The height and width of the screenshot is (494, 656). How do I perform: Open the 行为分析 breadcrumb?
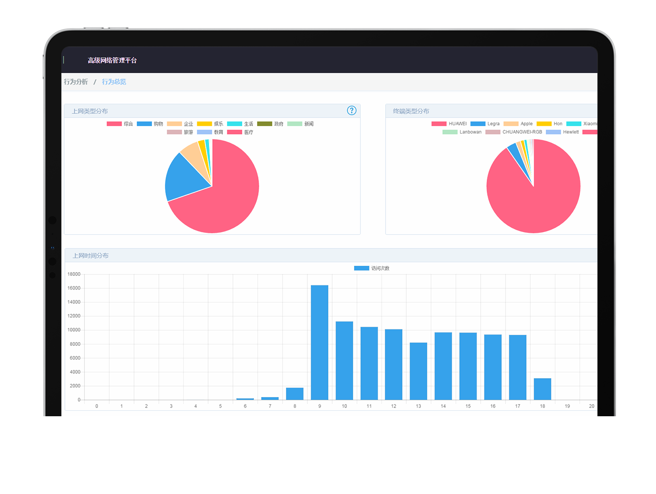[76, 82]
